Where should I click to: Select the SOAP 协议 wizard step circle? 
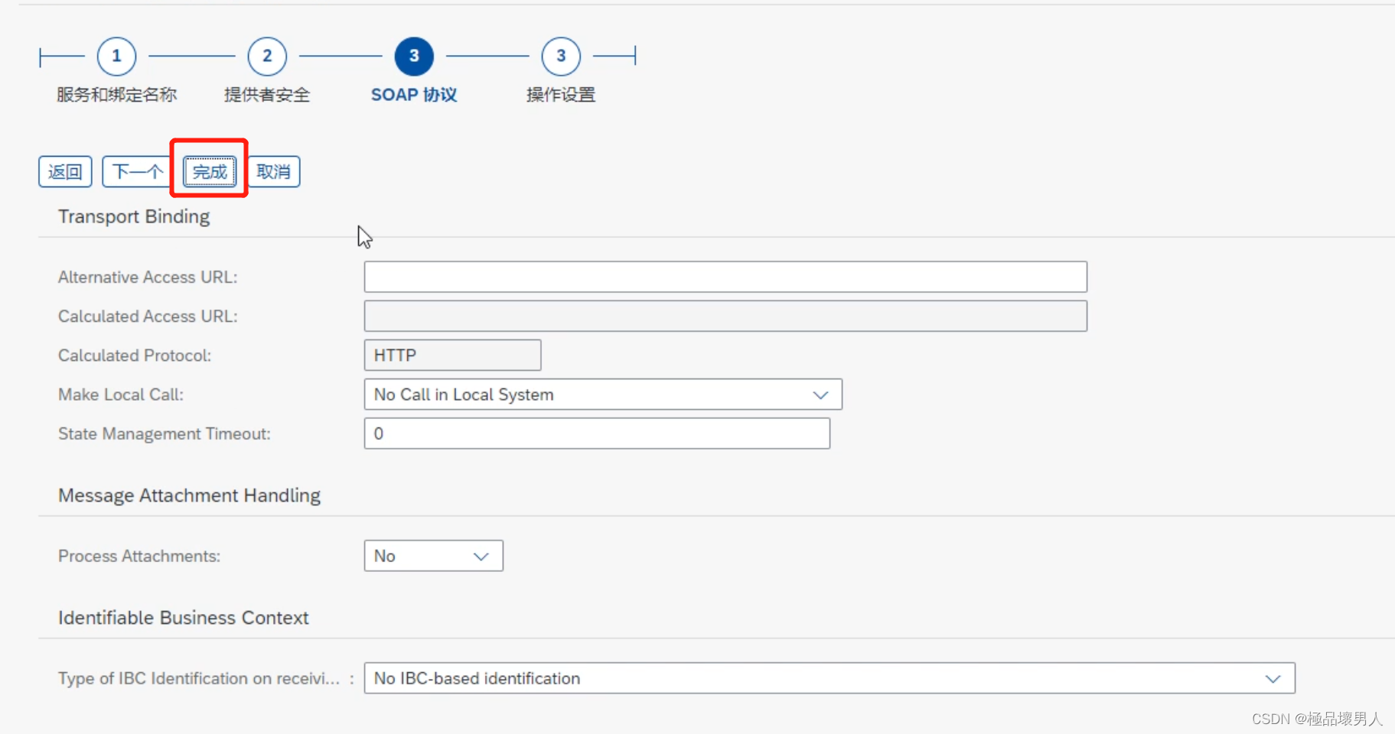tap(412, 56)
